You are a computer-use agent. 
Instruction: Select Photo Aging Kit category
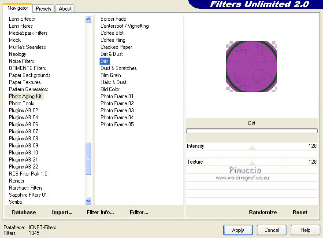pos(25,96)
